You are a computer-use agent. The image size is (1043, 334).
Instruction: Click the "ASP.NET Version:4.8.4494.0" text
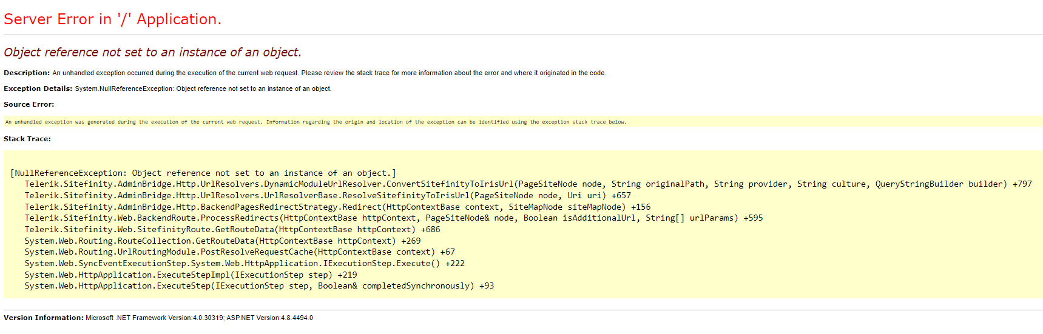270,318
